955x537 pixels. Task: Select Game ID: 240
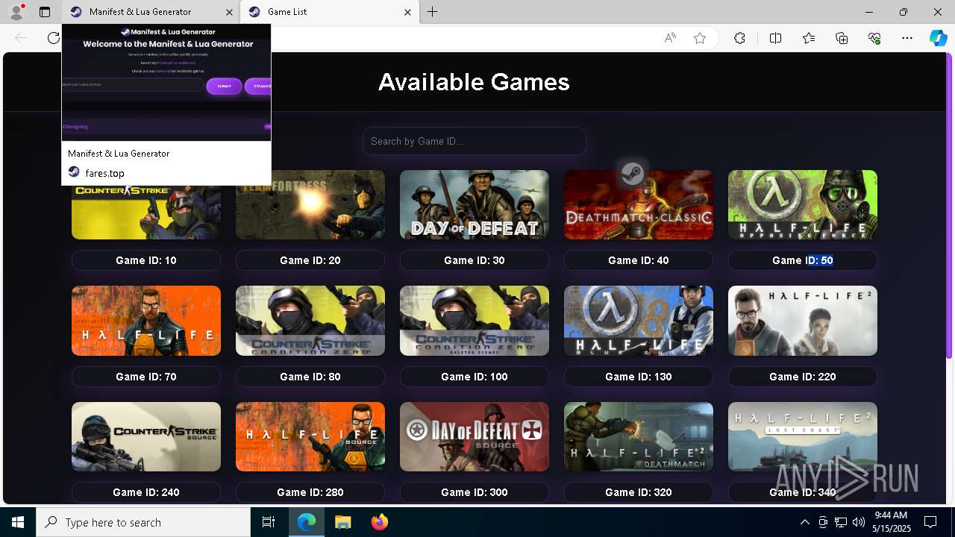pos(146,492)
